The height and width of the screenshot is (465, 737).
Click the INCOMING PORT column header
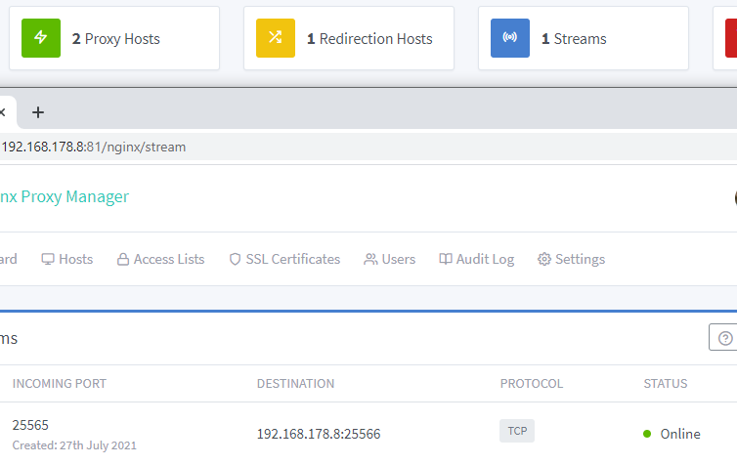(60, 384)
